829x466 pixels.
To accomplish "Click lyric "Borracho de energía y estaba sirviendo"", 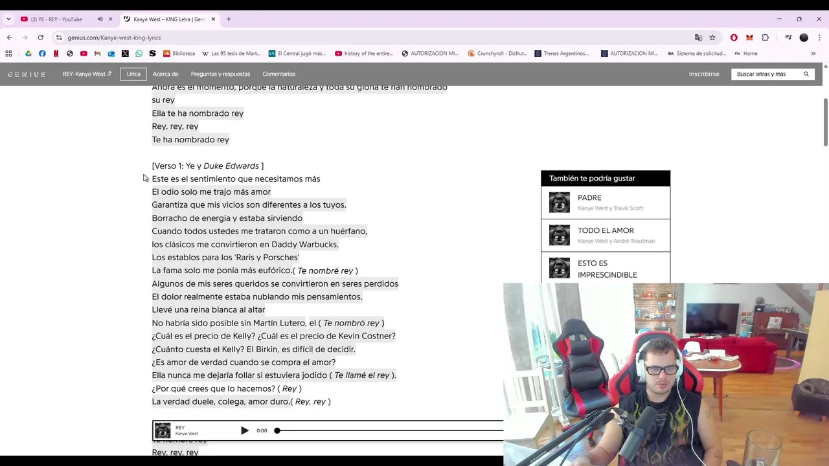I will pos(227,218).
